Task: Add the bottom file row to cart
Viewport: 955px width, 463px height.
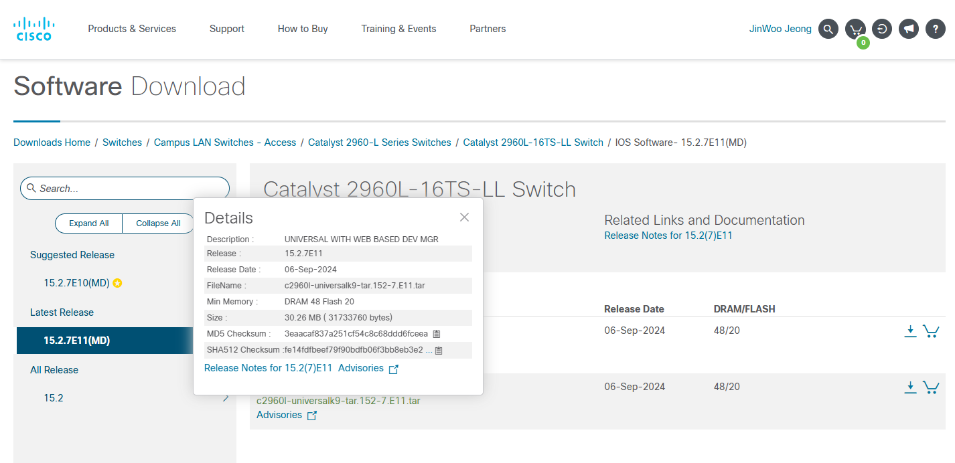Action: [x=930, y=387]
